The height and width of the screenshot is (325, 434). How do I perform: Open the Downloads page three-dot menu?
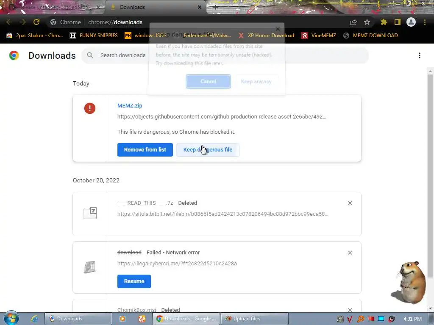point(420,55)
